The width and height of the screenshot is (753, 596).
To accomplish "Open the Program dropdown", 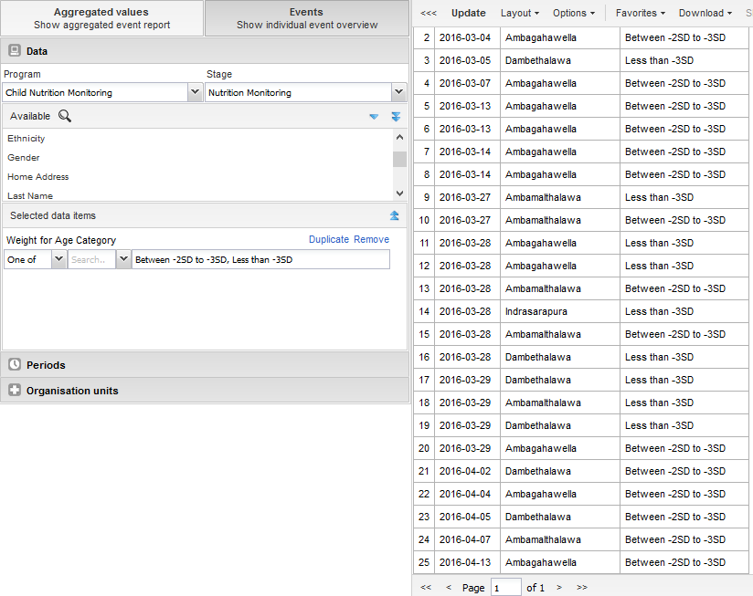I will 195,92.
